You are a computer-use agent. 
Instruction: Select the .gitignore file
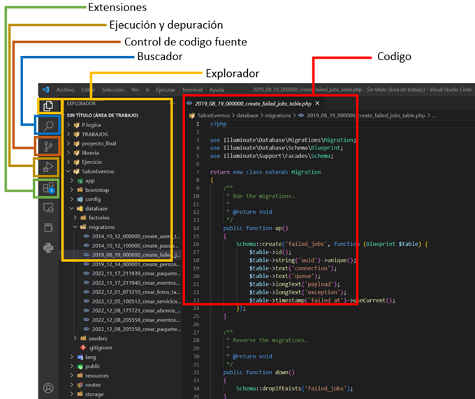[x=100, y=347]
